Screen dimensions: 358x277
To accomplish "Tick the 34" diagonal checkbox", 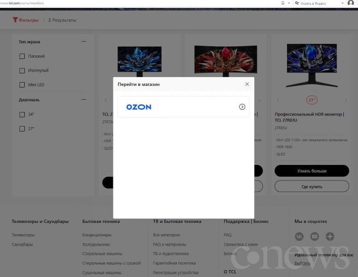I will click(x=22, y=114).
